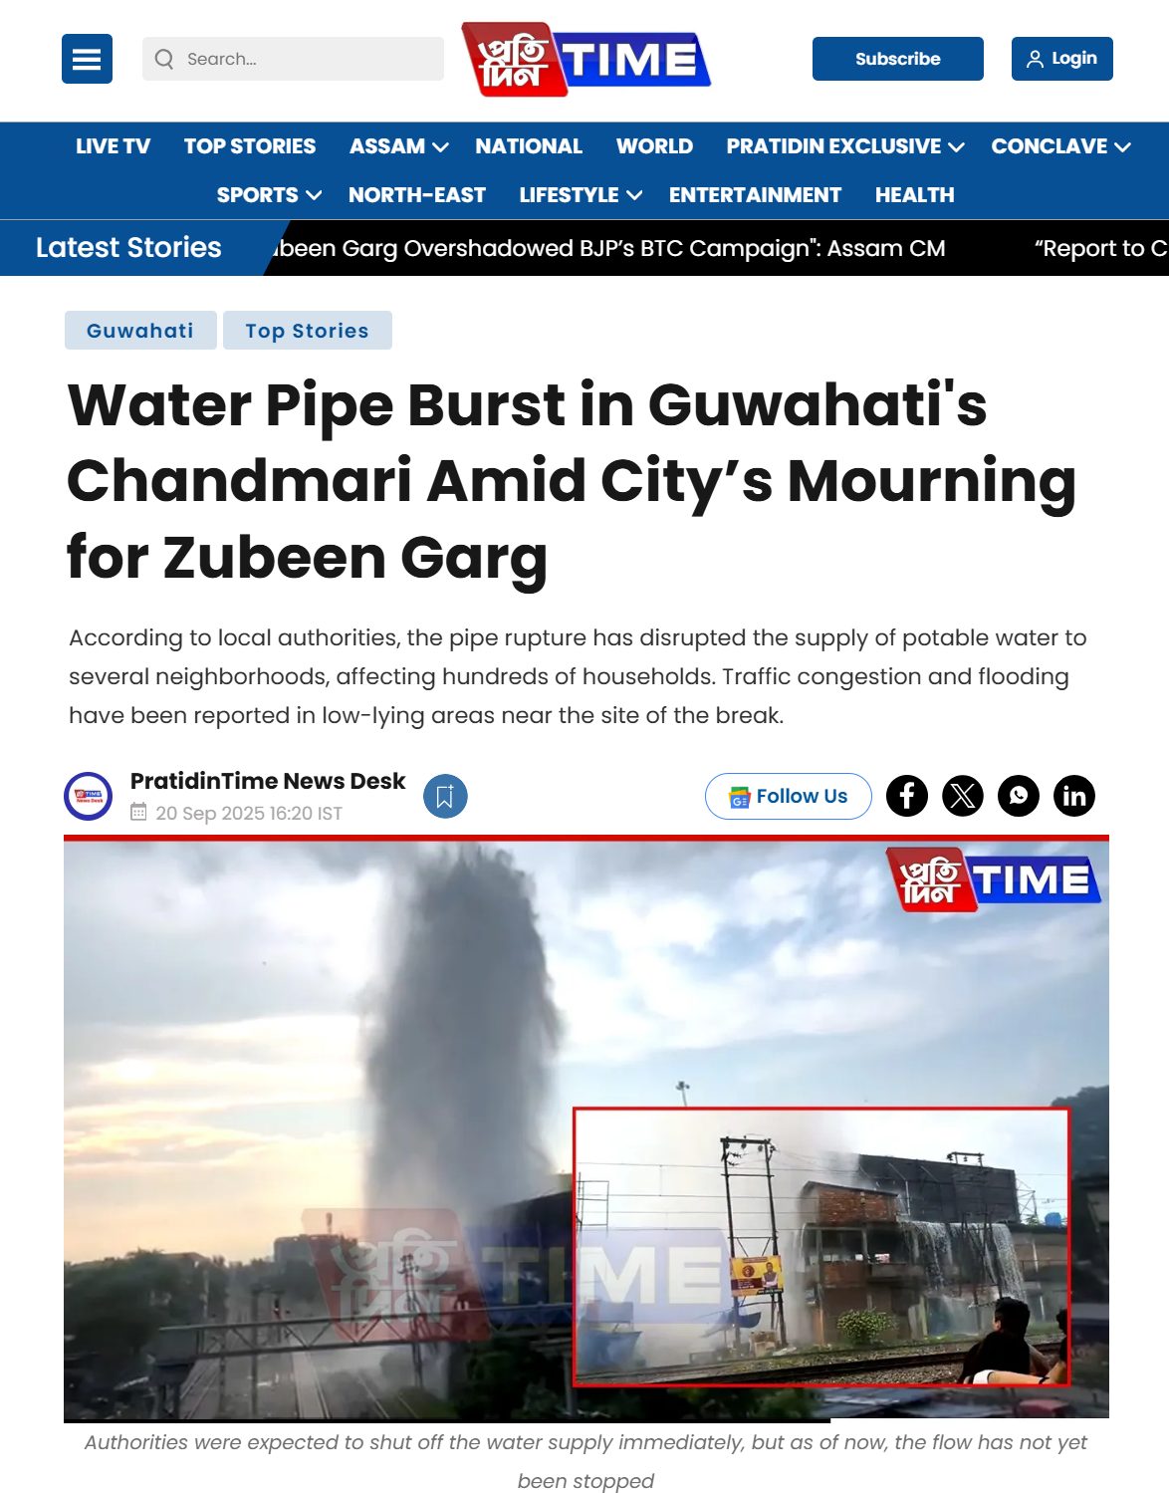Screen dimensions: 1169x1493
Task: Share the article via WhatsApp icon
Action: click(x=1019, y=796)
